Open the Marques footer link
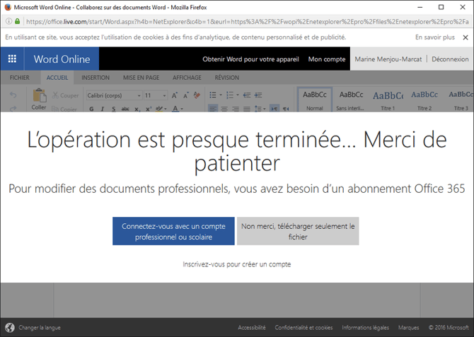Screen dimensions: 474x337 408,328
